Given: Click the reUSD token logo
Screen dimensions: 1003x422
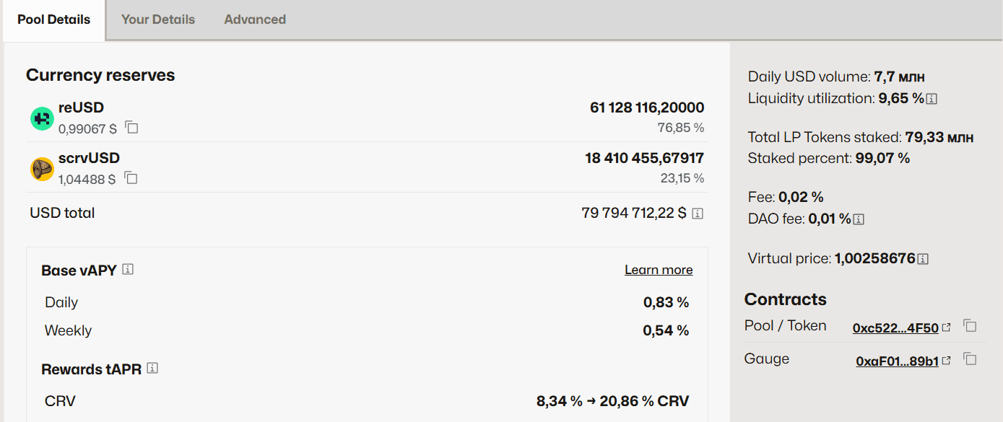Looking at the screenshot, I should [x=42, y=118].
